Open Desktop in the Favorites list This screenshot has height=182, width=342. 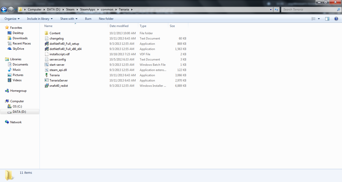coord(18,33)
